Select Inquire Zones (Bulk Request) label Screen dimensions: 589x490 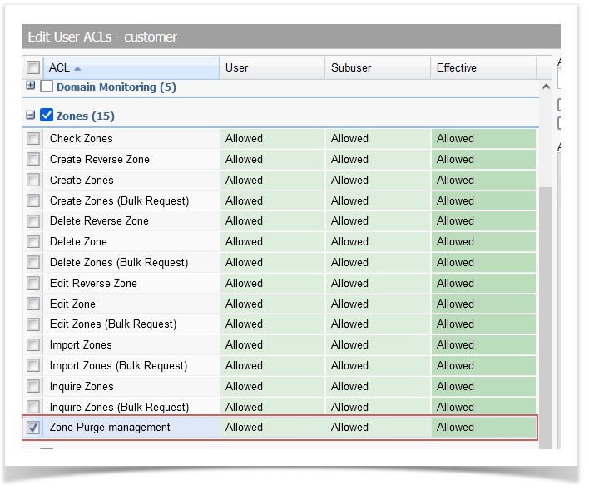(119, 407)
